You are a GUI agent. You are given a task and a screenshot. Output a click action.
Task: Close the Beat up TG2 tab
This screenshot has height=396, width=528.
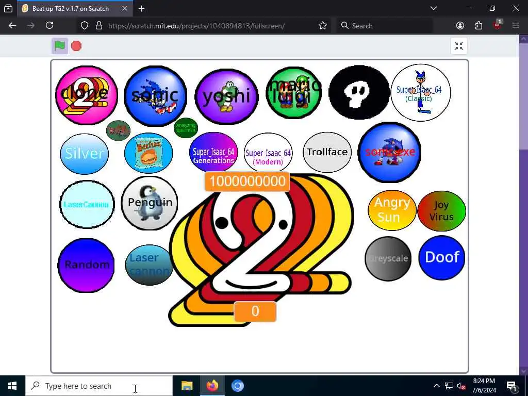[125, 9]
